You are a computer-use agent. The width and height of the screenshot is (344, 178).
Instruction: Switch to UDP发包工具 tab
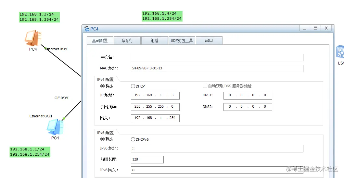pos(182,41)
